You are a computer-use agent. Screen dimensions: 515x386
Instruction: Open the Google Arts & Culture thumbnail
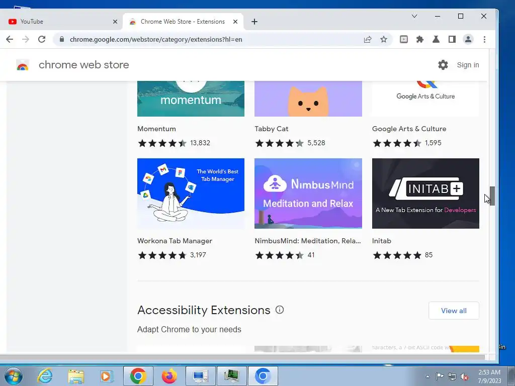[x=425, y=99]
